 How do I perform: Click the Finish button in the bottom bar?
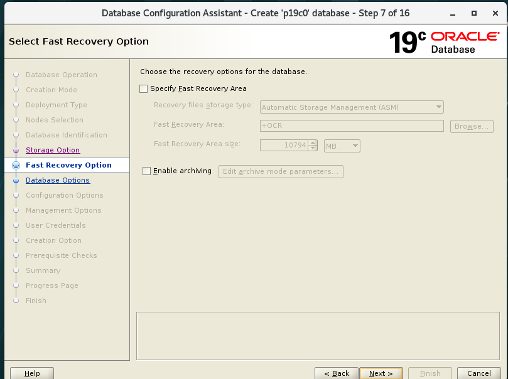coord(430,373)
